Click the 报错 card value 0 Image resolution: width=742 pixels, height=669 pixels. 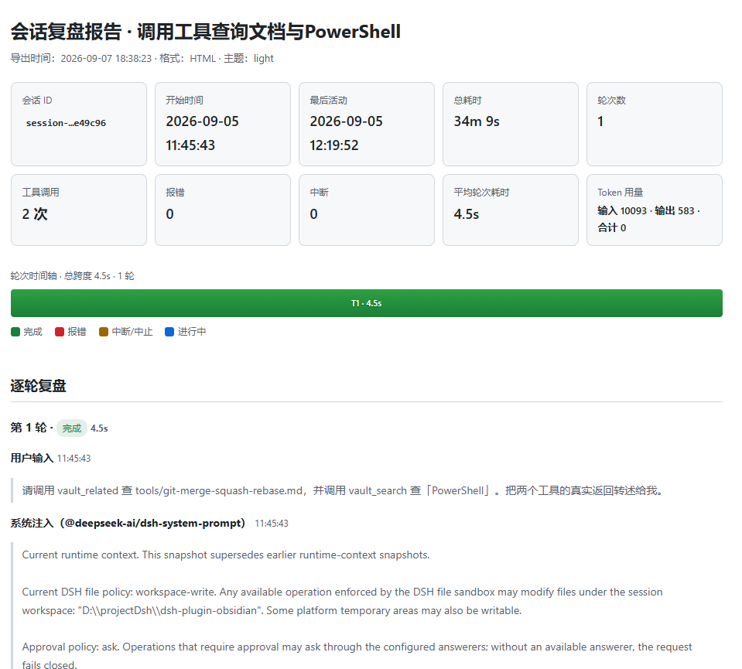tap(170, 214)
